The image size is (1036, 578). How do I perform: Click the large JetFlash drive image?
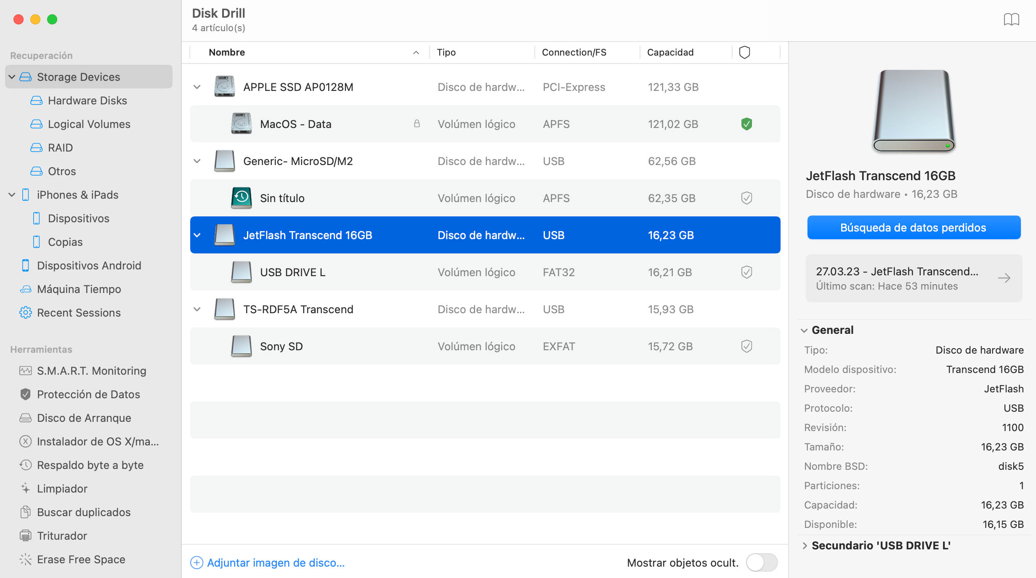tap(914, 111)
